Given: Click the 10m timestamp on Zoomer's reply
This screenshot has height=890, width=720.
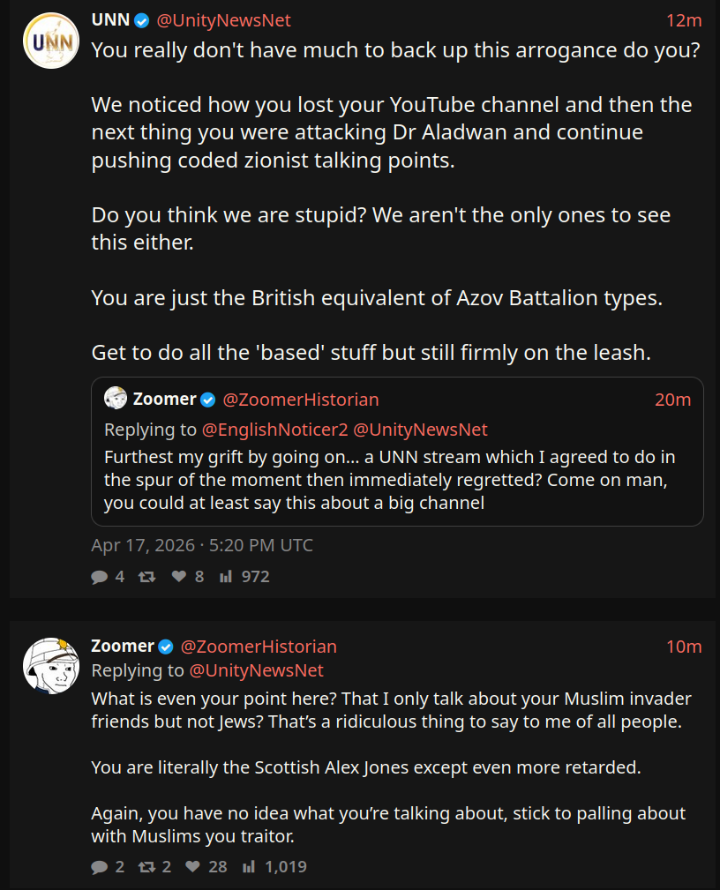Looking at the screenshot, I should click(684, 647).
